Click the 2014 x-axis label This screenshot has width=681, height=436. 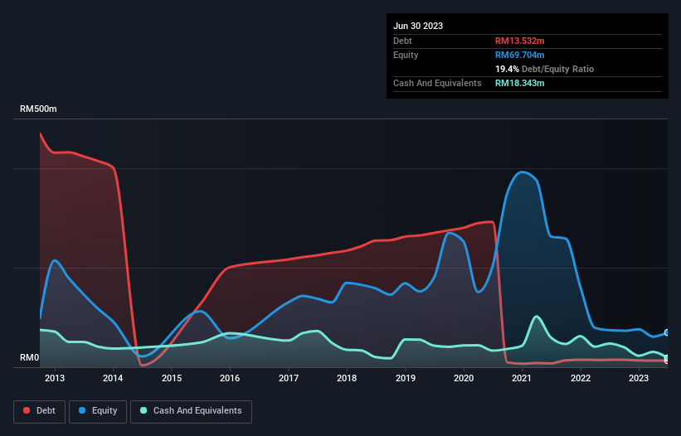[113, 378]
